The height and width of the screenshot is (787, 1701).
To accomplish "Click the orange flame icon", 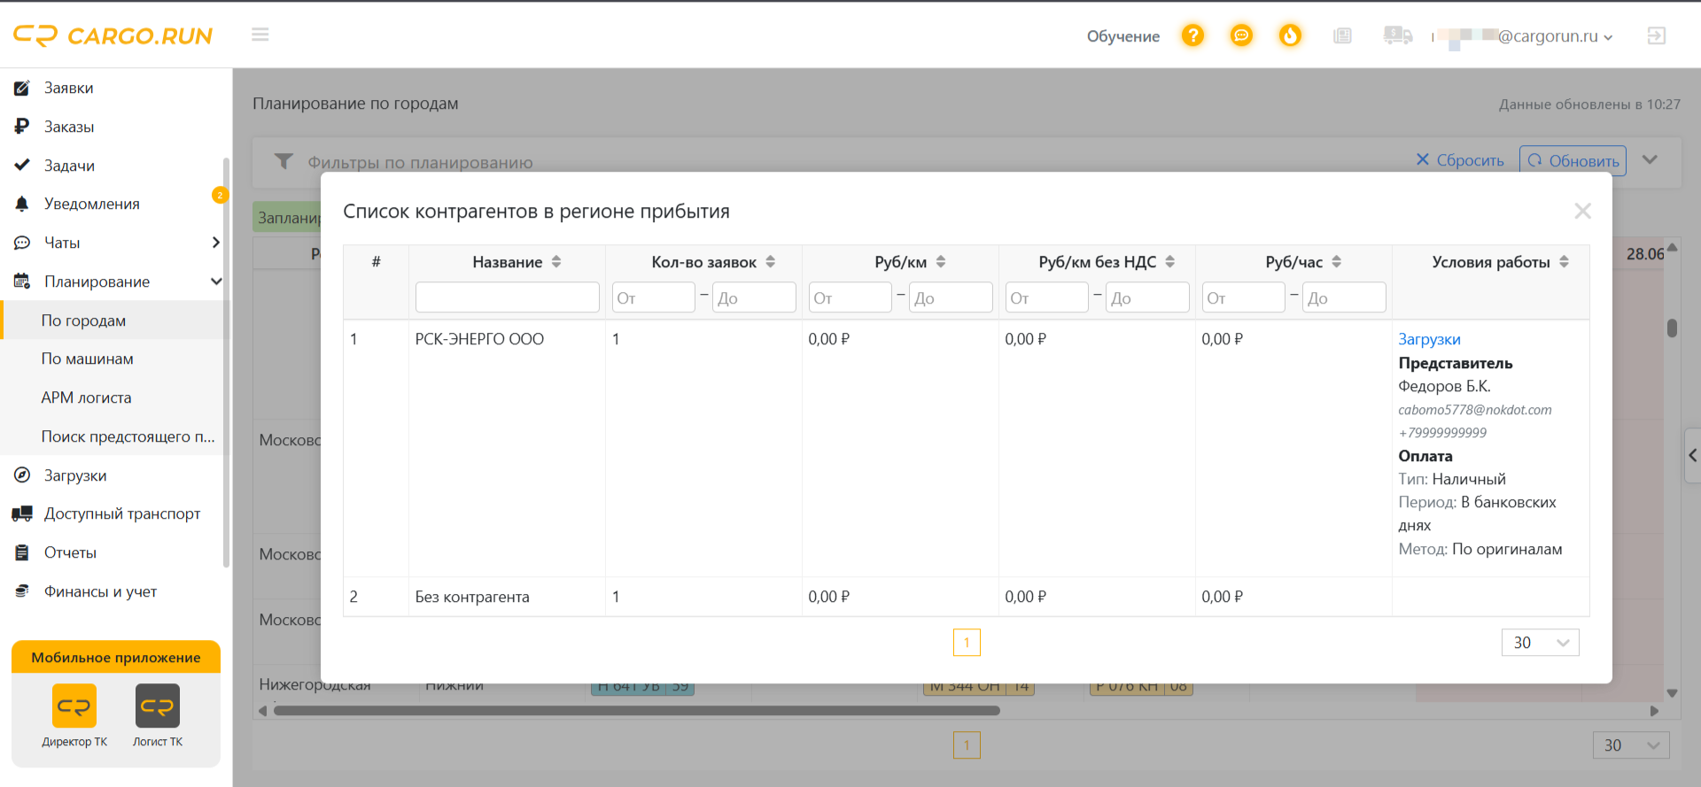I will point(1290,35).
